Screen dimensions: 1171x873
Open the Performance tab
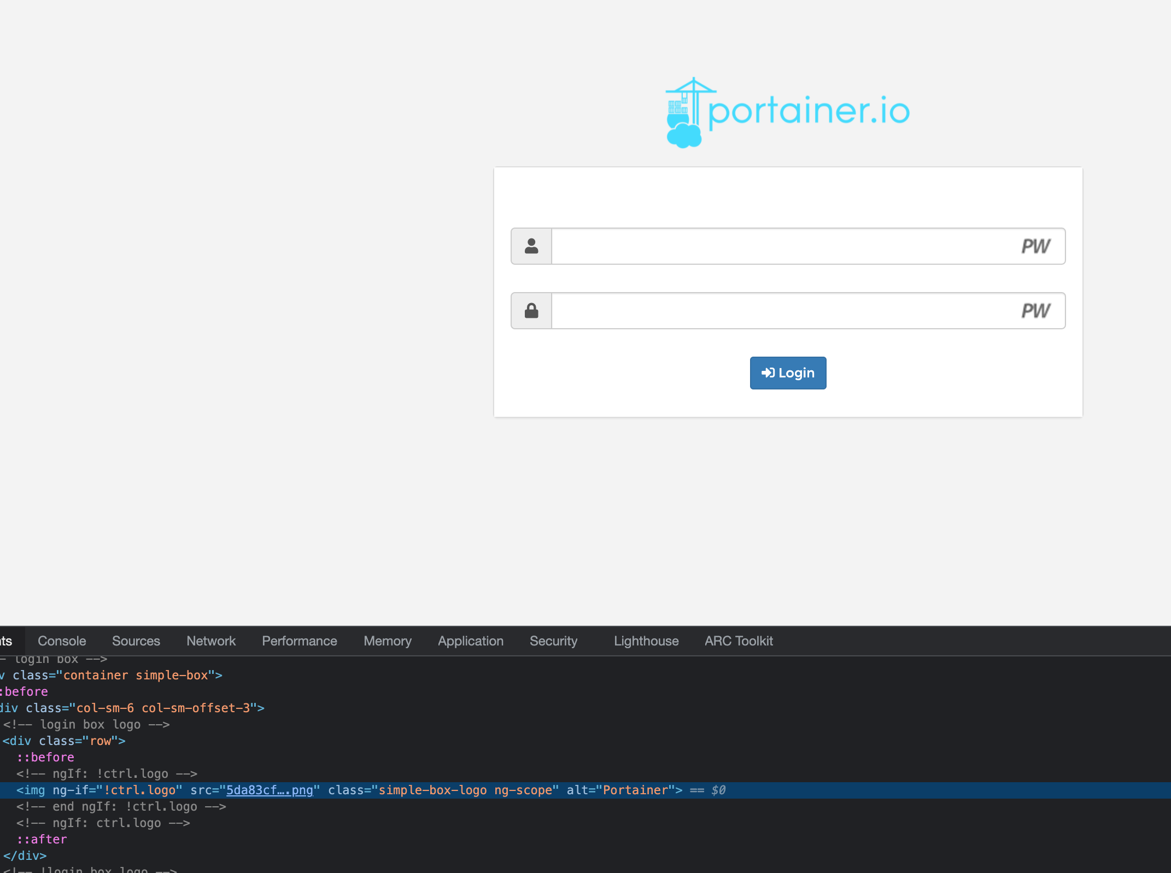(x=299, y=641)
